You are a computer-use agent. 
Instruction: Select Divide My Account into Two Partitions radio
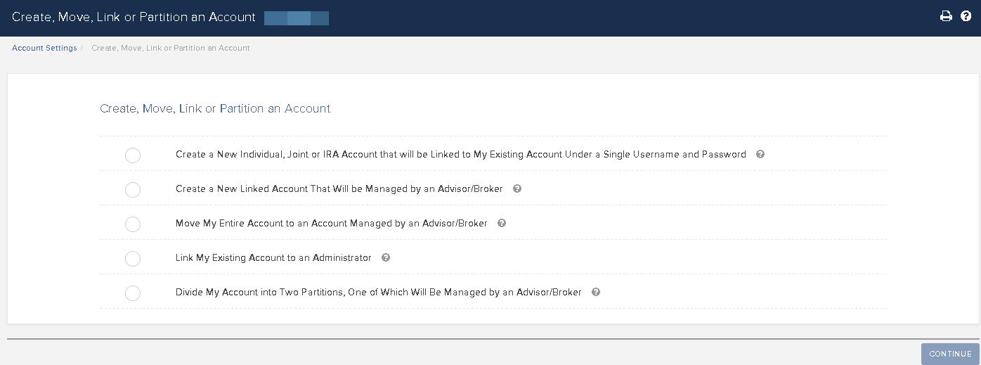click(x=133, y=293)
